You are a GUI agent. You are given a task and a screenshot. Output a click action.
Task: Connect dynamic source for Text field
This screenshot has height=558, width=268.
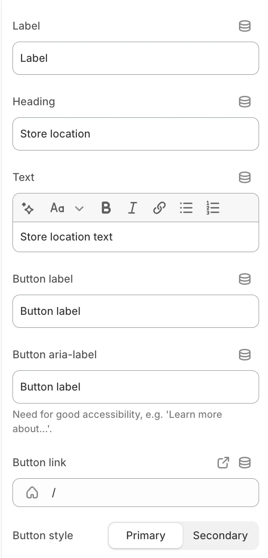245,178
